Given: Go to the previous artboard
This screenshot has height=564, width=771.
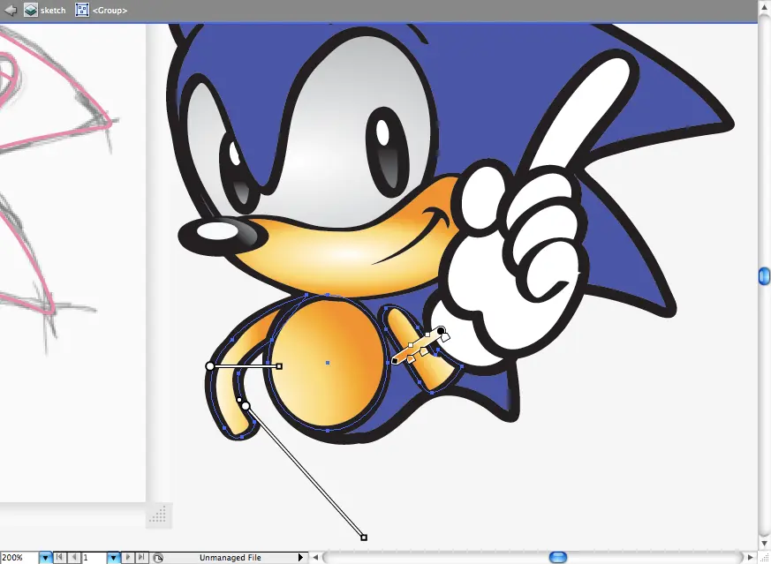Looking at the screenshot, I should pos(74,557).
